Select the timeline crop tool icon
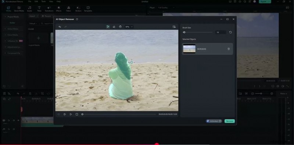 pos(42,94)
